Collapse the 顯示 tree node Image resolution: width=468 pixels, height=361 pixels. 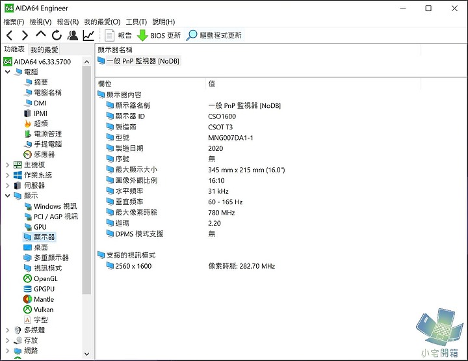(8, 196)
